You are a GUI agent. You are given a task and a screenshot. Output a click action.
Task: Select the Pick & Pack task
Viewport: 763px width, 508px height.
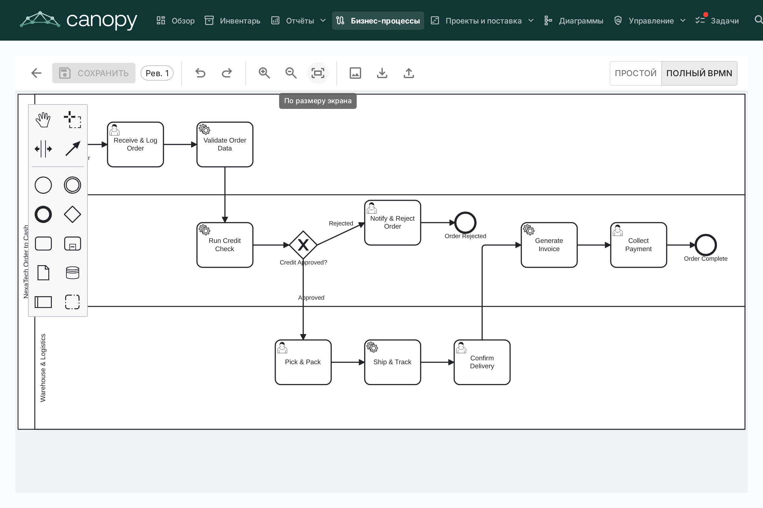(303, 362)
